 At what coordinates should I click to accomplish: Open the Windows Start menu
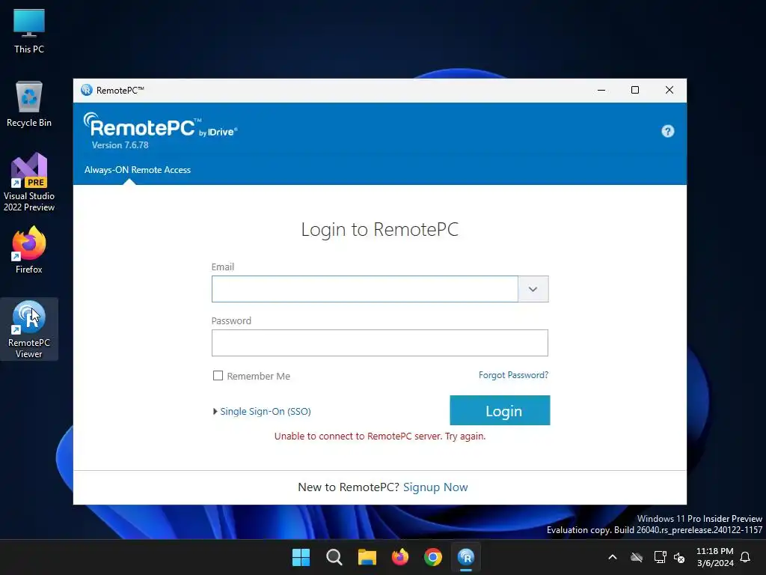click(301, 557)
